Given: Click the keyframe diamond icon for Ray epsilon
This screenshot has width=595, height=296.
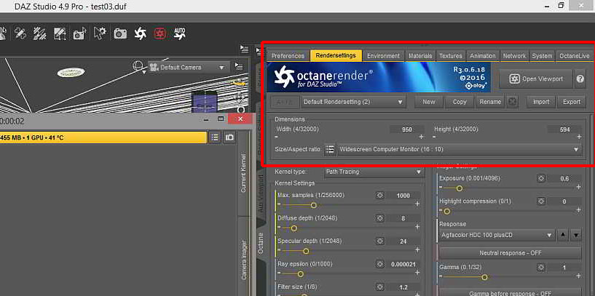Looking at the screenshot, I should [379, 264].
